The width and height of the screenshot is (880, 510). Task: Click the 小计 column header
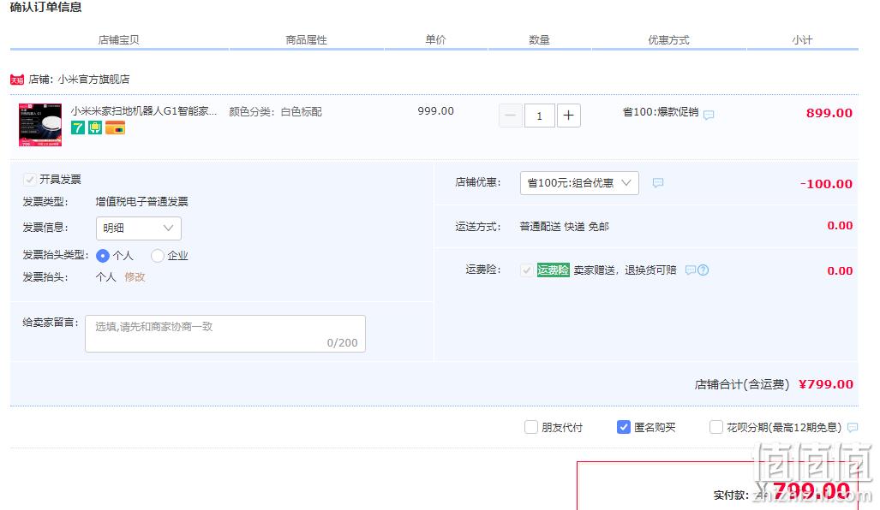(802, 40)
